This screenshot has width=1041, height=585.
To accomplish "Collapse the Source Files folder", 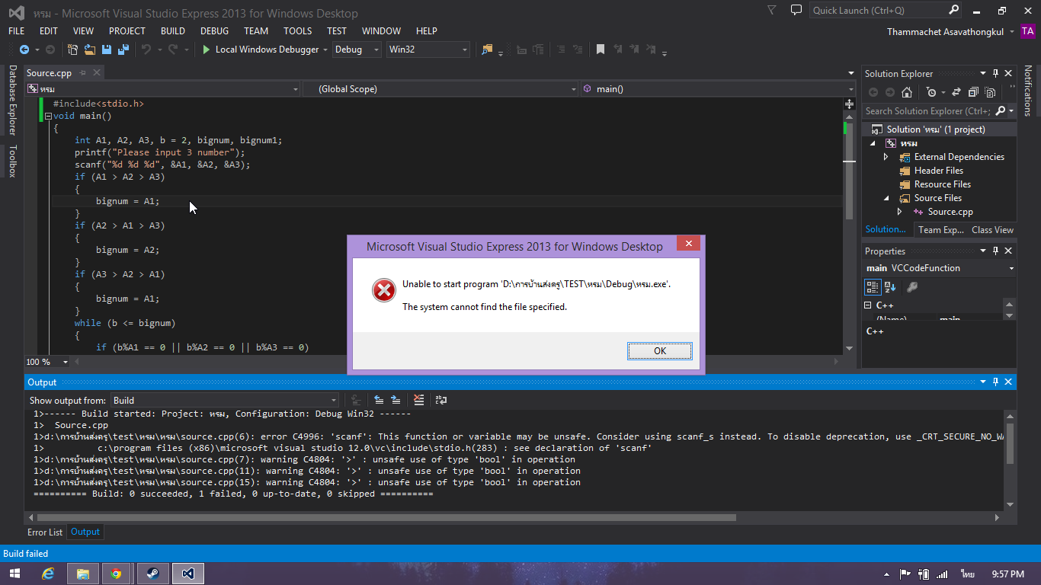I will click(x=886, y=198).
